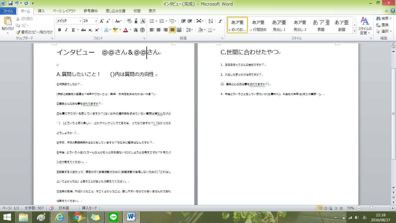Open LINE from the taskbar

[x=113, y=217]
